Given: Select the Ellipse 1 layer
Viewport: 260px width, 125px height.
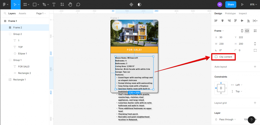Looking at the screenshot, I should [x=22, y=54].
